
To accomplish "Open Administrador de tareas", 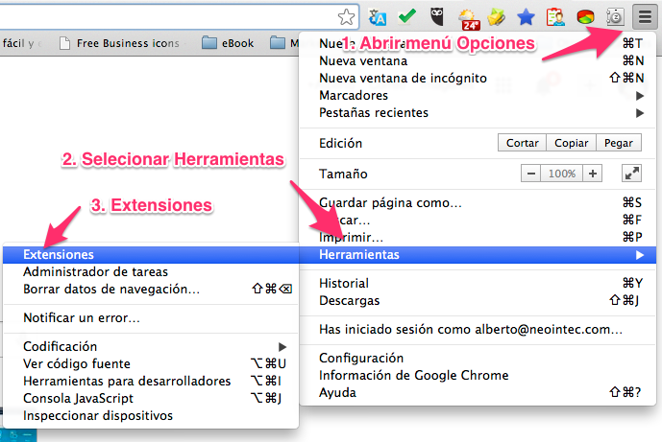I will pos(151,271).
